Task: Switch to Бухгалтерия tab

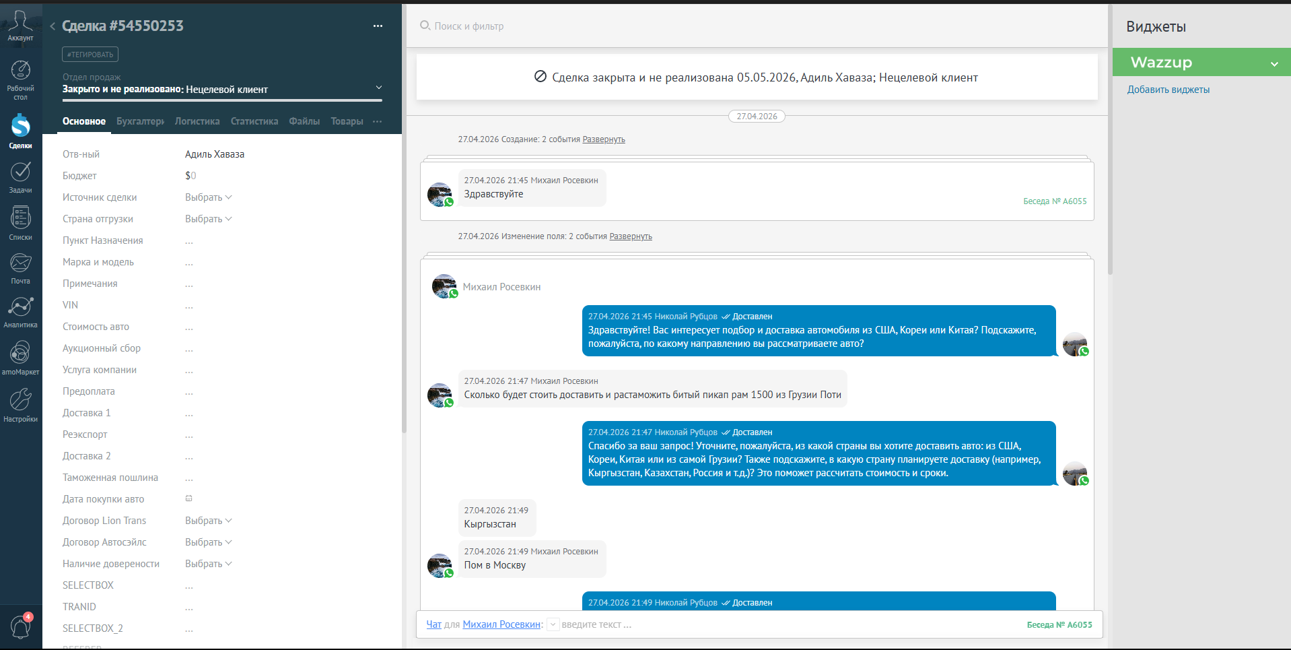Action: pyautogui.click(x=140, y=121)
